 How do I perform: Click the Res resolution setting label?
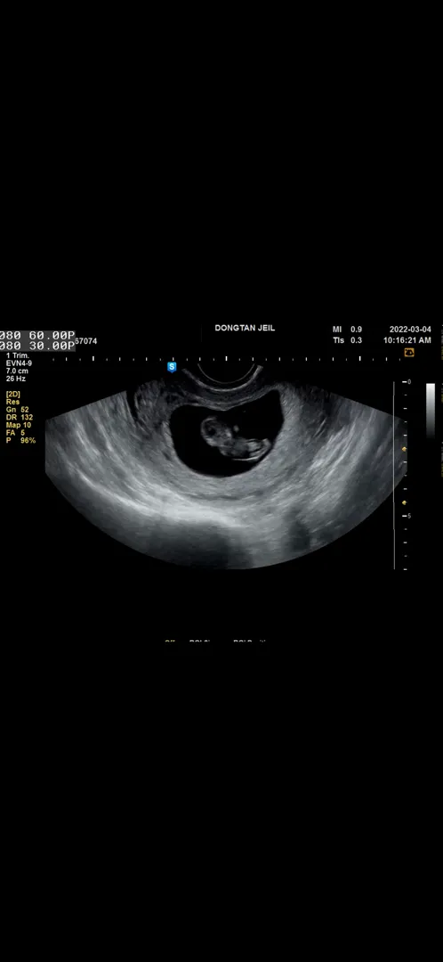(12, 402)
